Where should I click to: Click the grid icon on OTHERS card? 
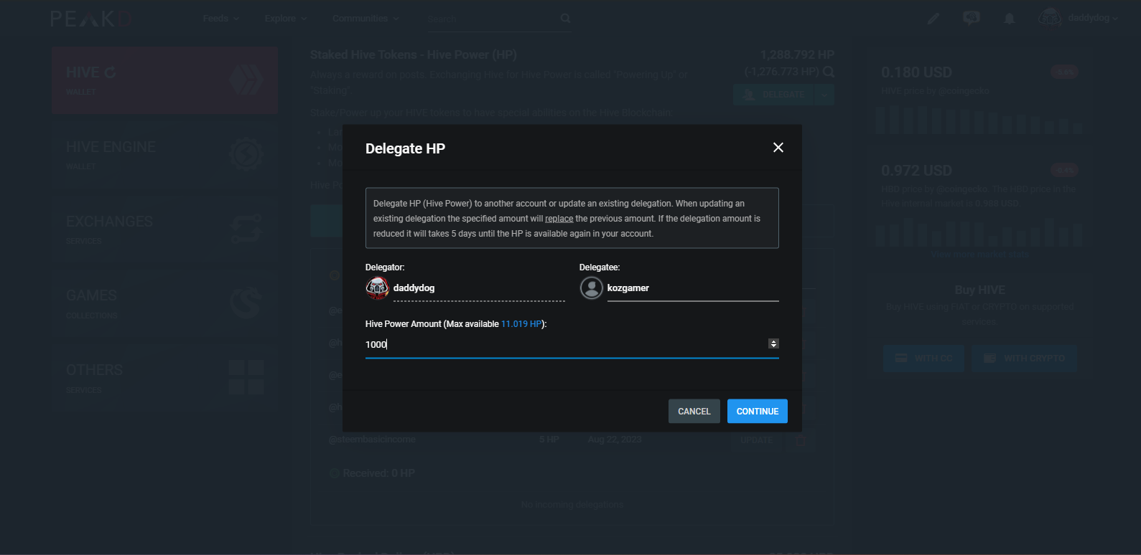pyautogui.click(x=246, y=377)
